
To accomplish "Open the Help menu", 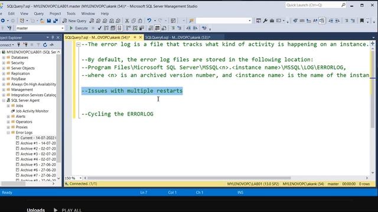I will pos(105,14).
